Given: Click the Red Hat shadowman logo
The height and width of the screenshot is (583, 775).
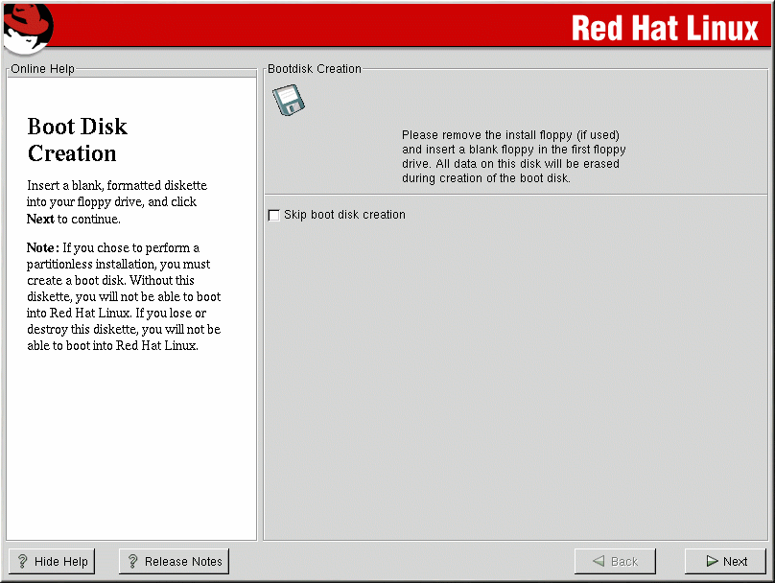Looking at the screenshot, I should pos(27,27).
